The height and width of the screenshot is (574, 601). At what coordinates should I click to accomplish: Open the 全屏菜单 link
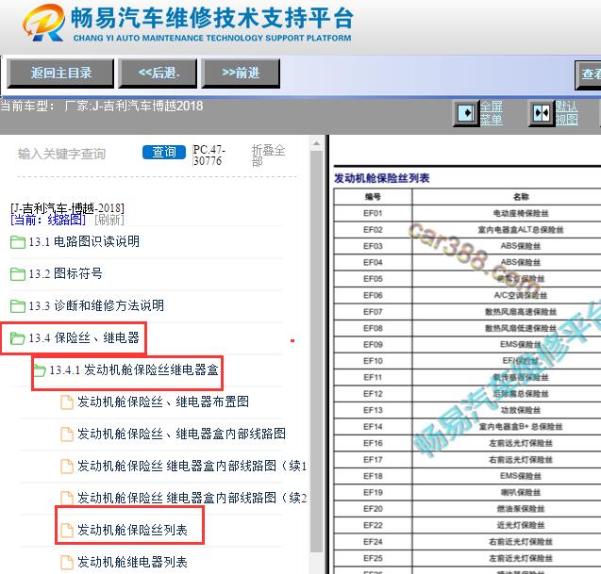492,113
